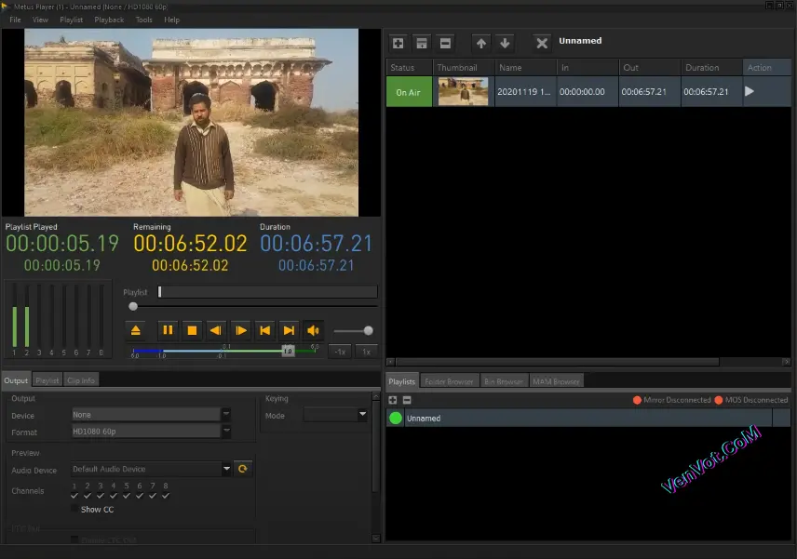The height and width of the screenshot is (559, 797).
Task: Enable the Show CC checkbox
Action: tap(74, 509)
